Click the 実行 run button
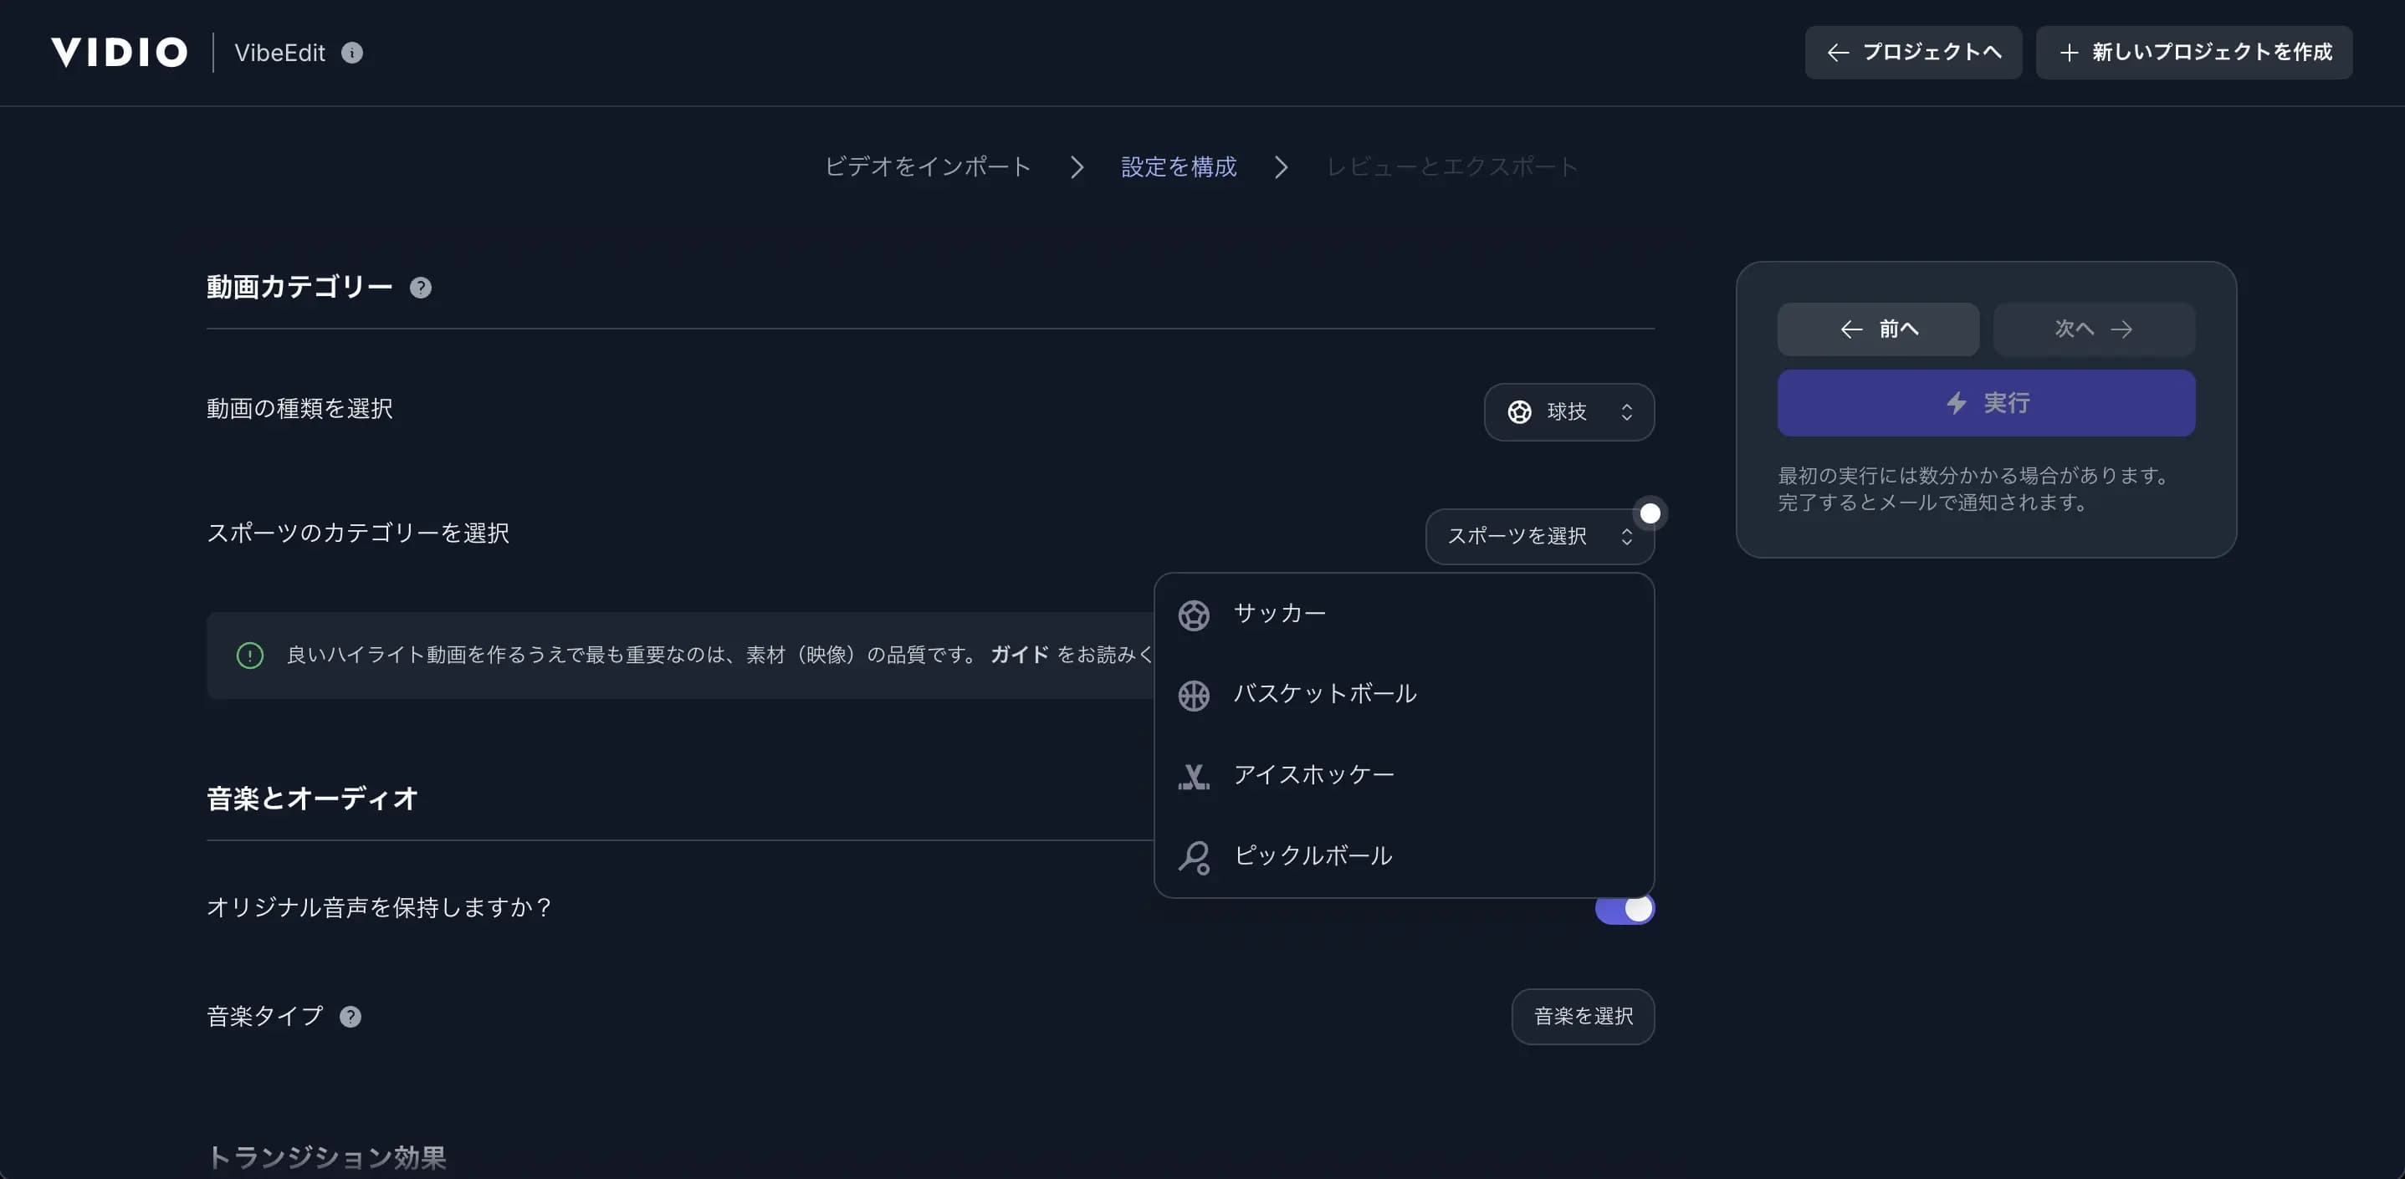The height and width of the screenshot is (1179, 2405). (1986, 403)
